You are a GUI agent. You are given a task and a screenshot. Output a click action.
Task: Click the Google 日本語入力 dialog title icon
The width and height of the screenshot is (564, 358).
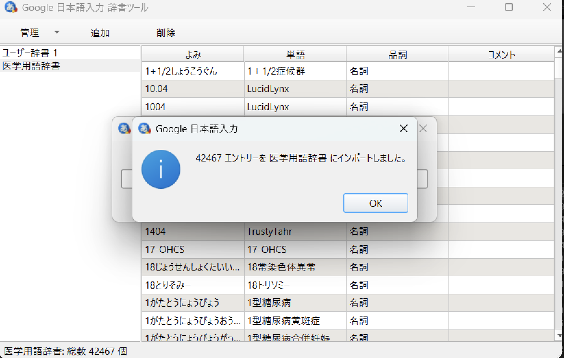144,129
